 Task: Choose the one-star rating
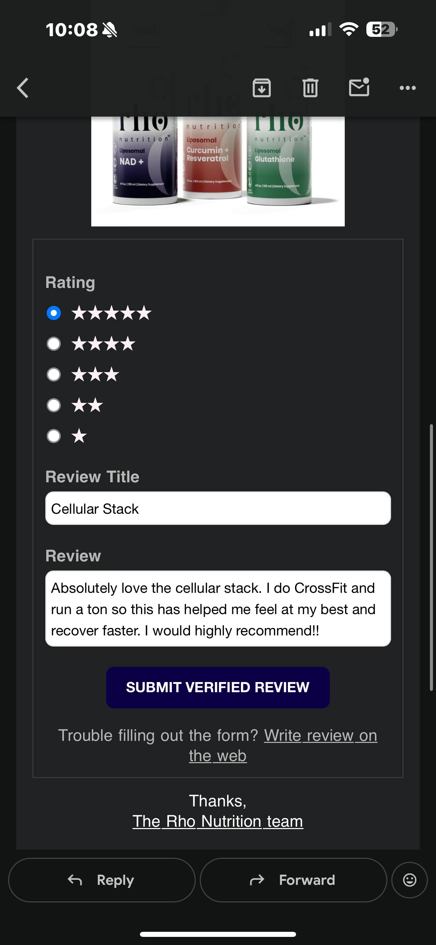tap(54, 436)
